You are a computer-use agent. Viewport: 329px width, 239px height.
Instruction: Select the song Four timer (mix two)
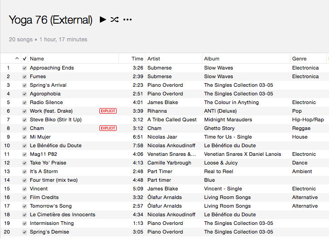54,180
